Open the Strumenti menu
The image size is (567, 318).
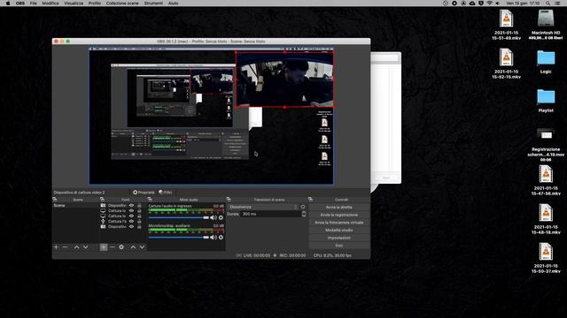coord(153,4)
